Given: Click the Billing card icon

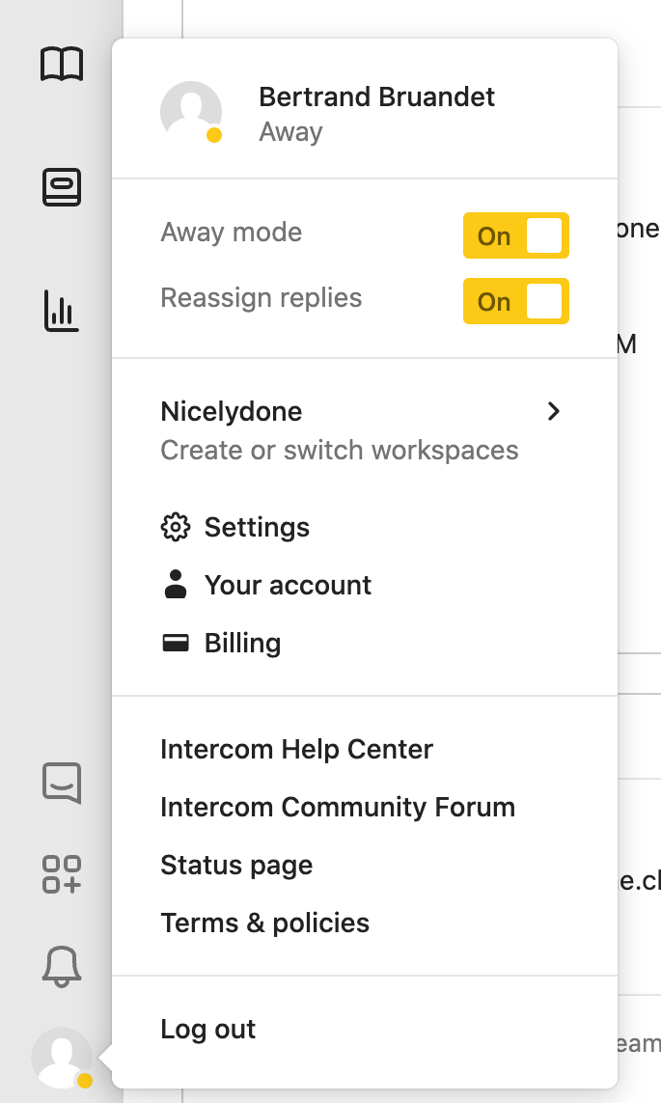Looking at the screenshot, I should tap(175, 643).
